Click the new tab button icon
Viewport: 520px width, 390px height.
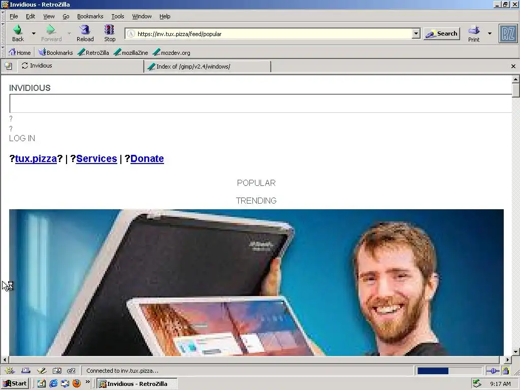click(8, 66)
